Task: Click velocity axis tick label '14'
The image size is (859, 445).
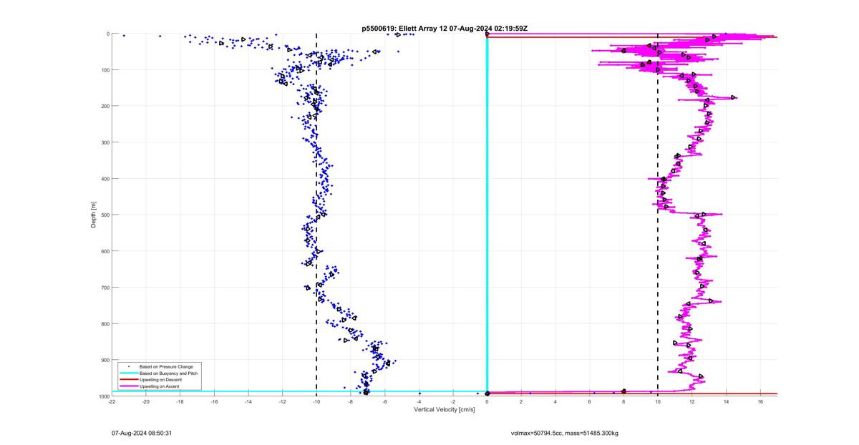Action: (726, 402)
